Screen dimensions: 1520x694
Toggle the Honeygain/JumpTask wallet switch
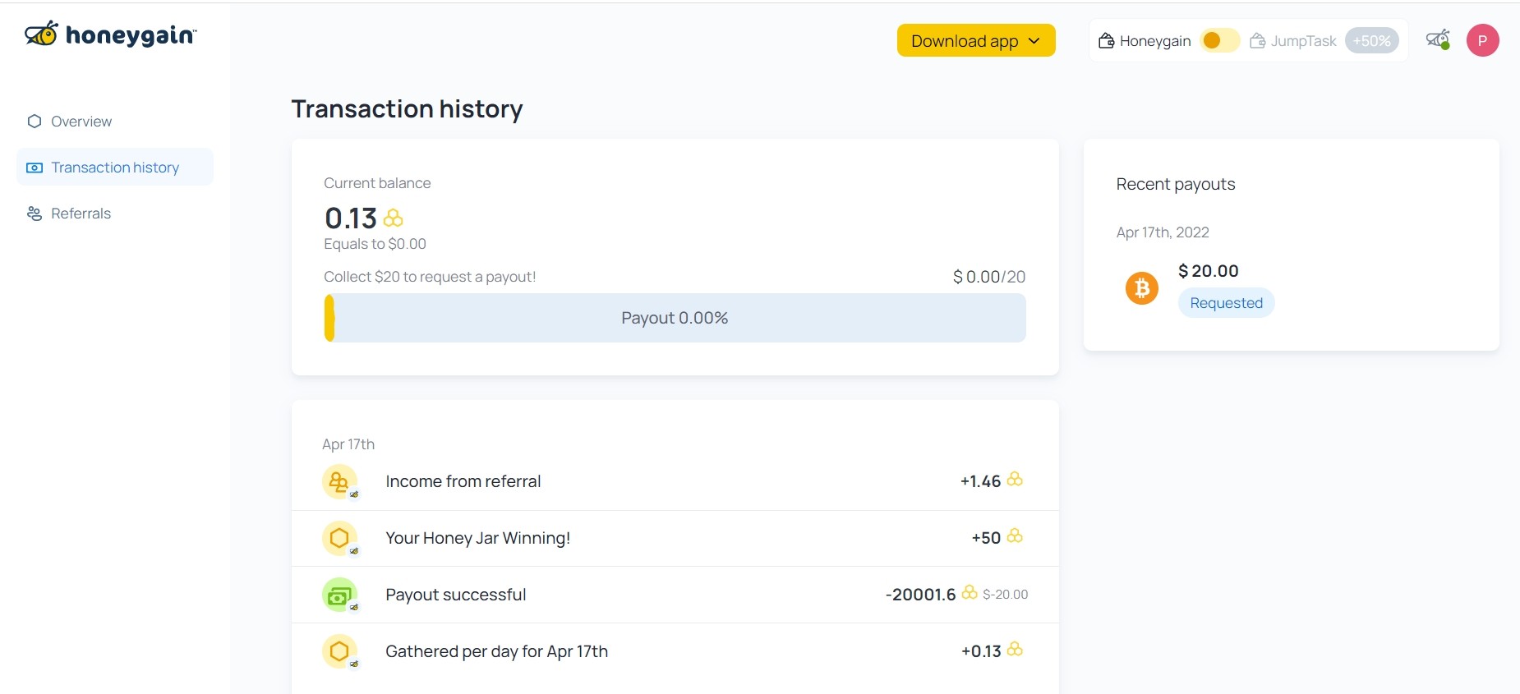(1219, 41)
